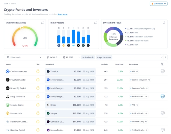
Task: Click the first investor logo under Top Investors chart
Action: point(59,45)
